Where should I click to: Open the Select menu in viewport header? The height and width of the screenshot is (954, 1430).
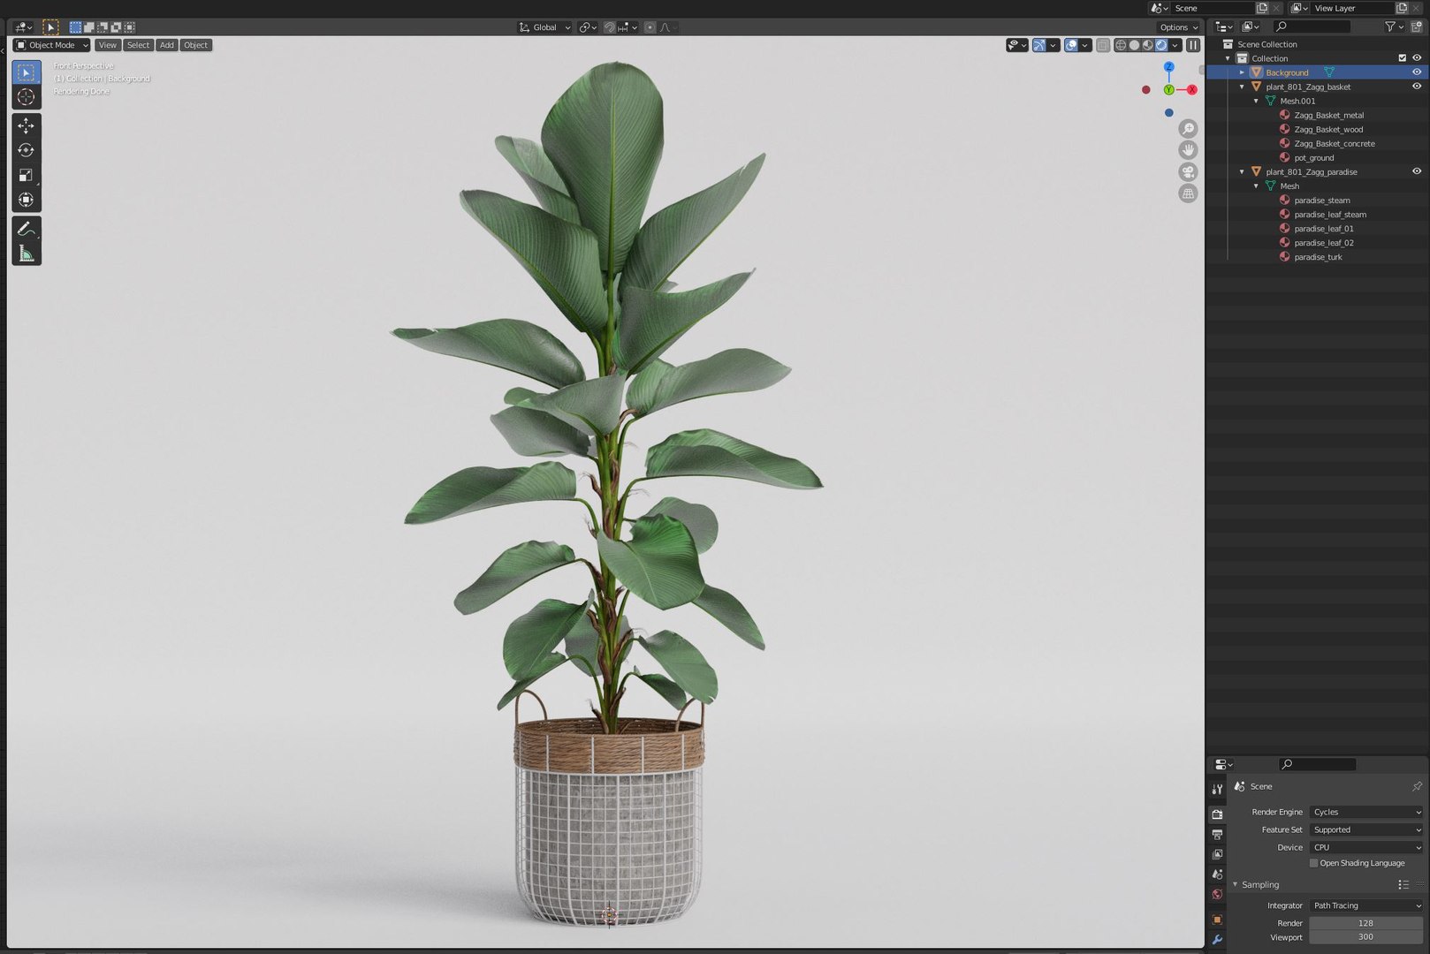pos(138,45)
